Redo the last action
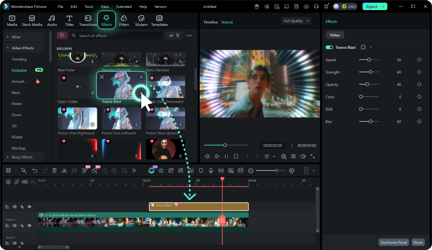Screen dimensions: 432x250 click(44, 171)
